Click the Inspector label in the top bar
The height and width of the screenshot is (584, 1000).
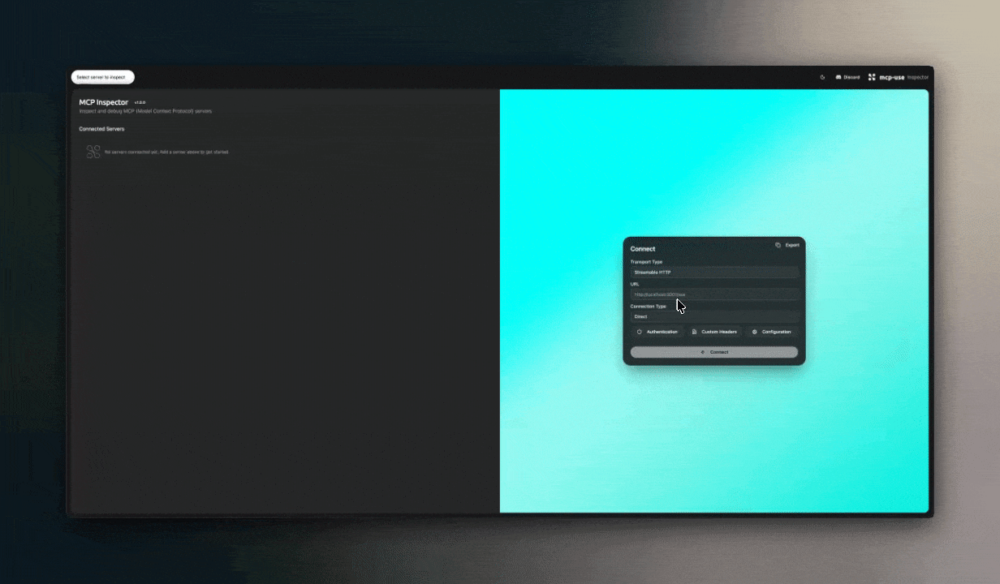pyautogui.click(x=918, y=77)
